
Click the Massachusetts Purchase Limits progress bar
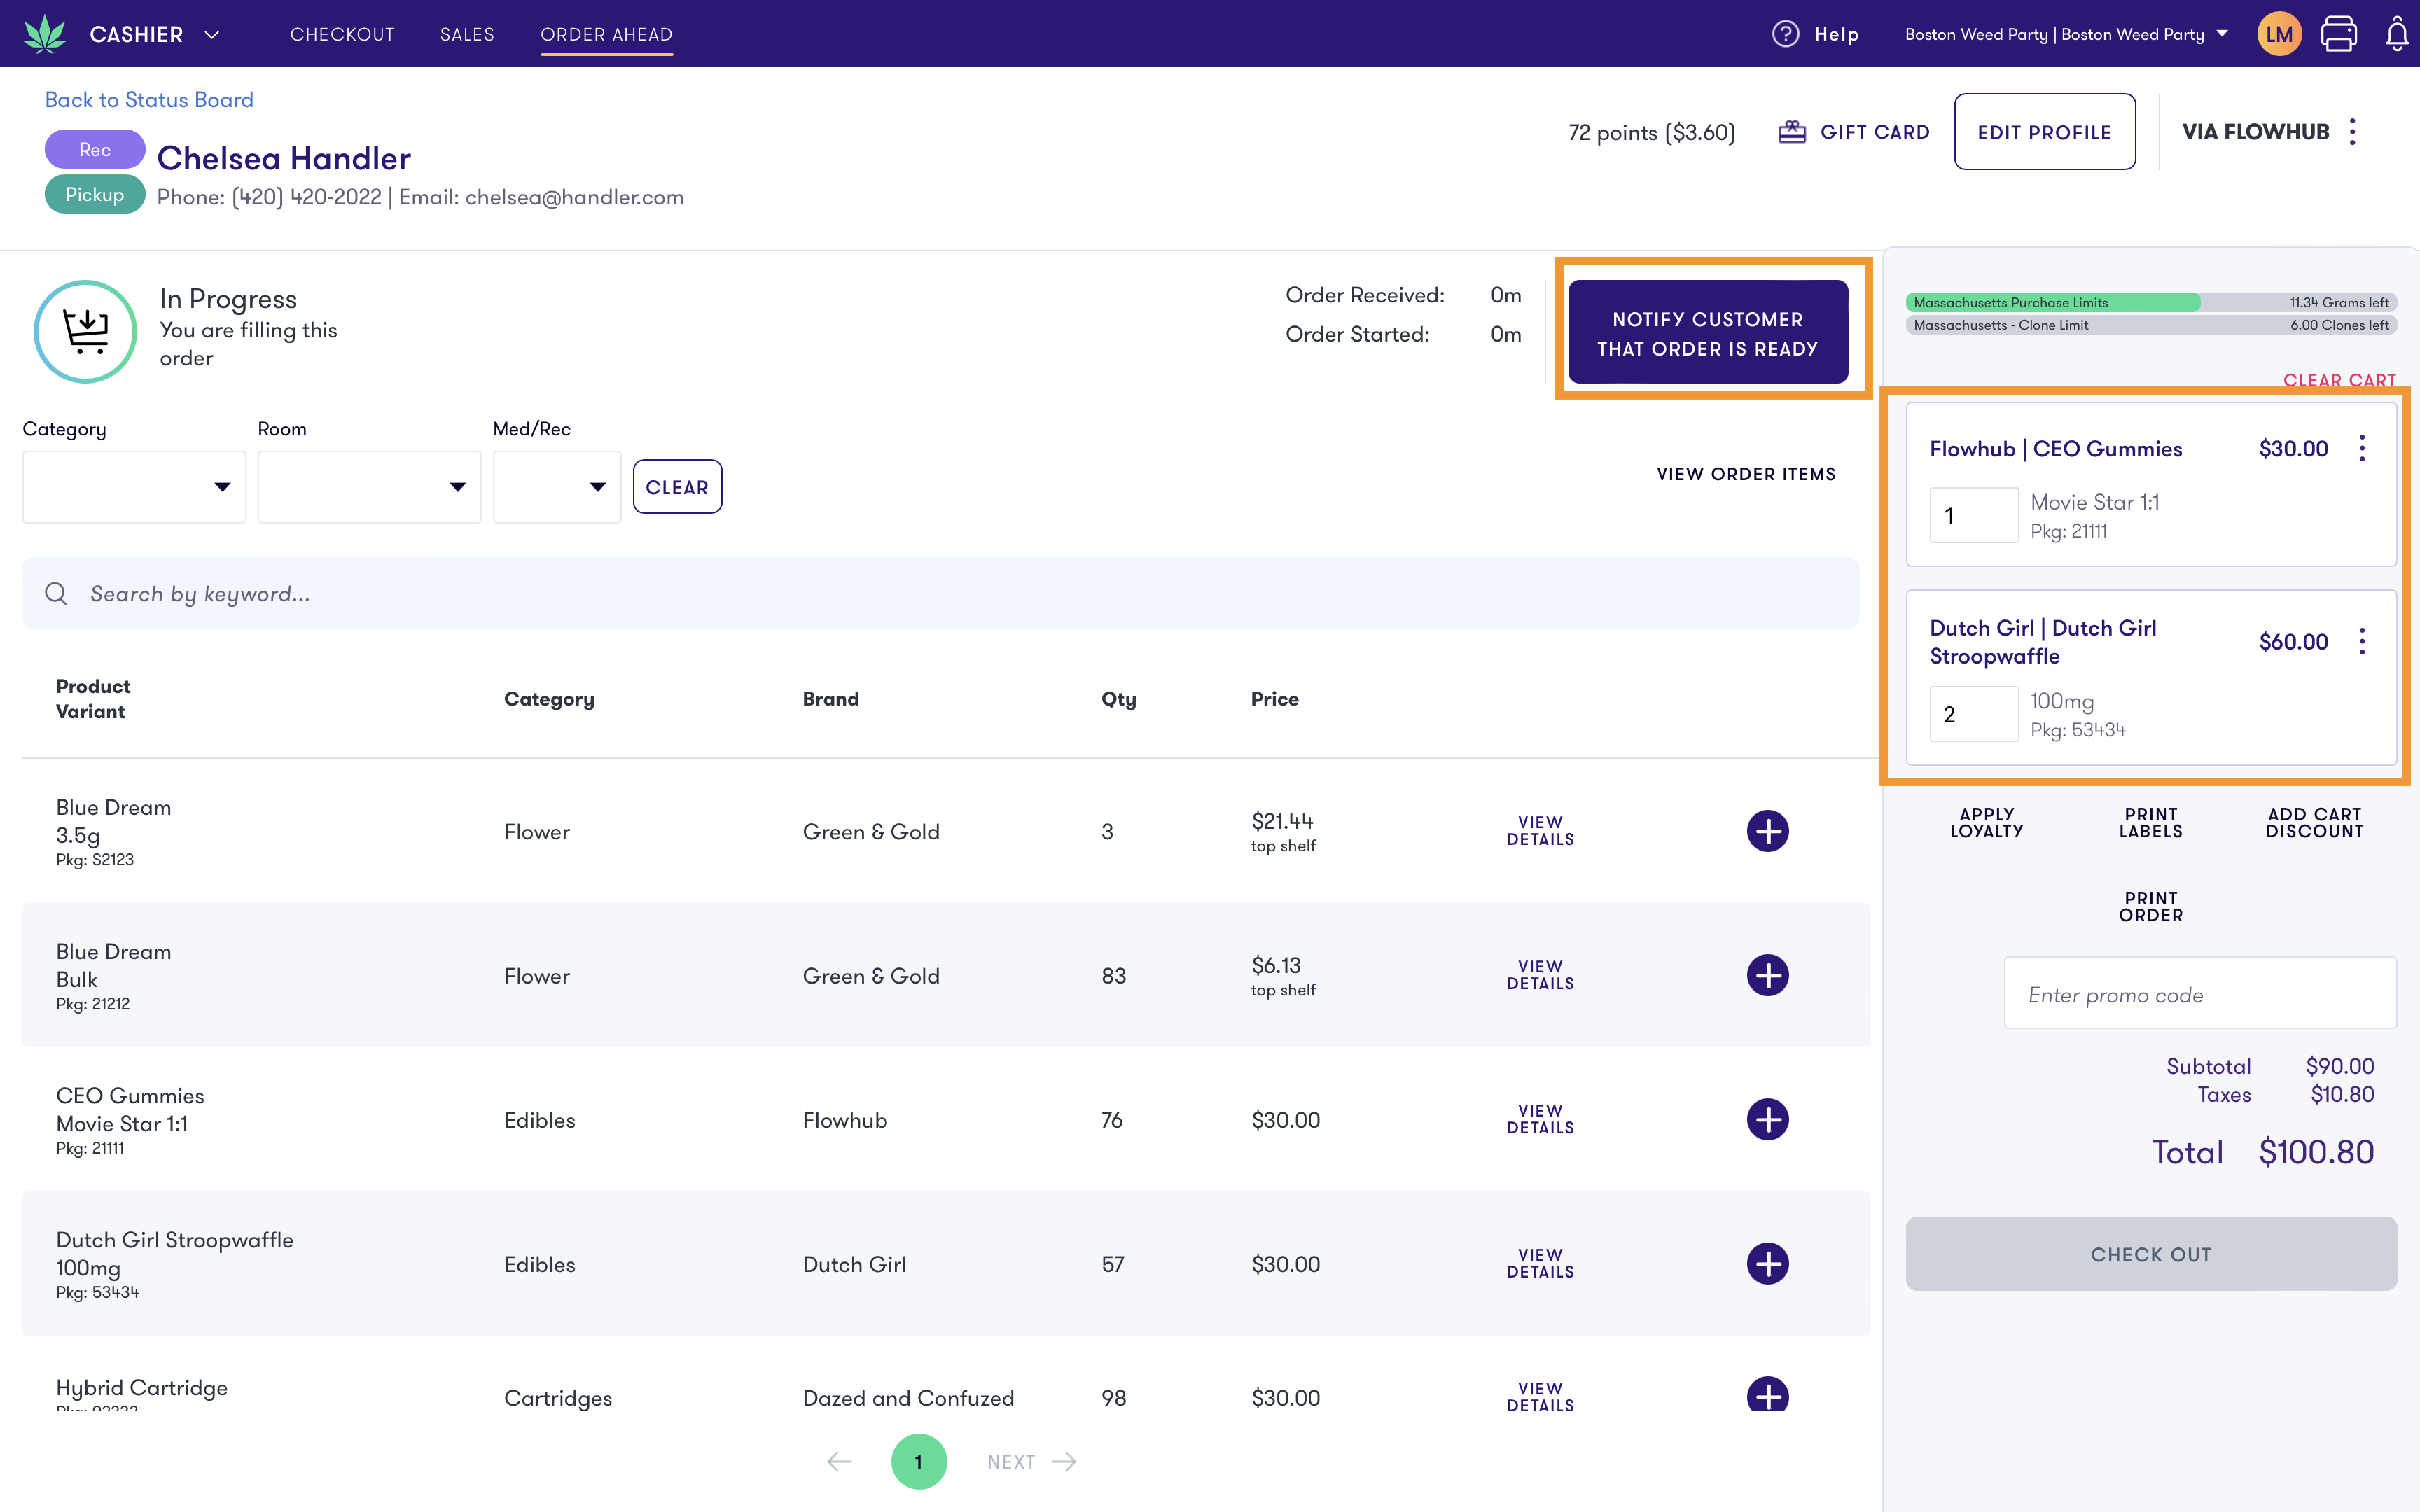pos(2150,302)
